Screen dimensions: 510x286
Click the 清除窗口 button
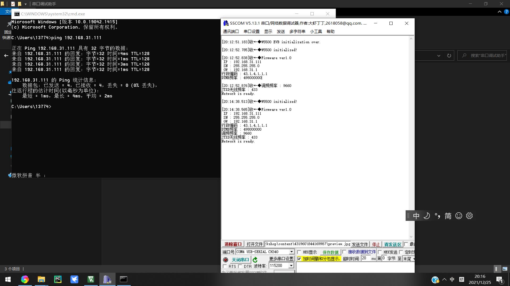233,244
